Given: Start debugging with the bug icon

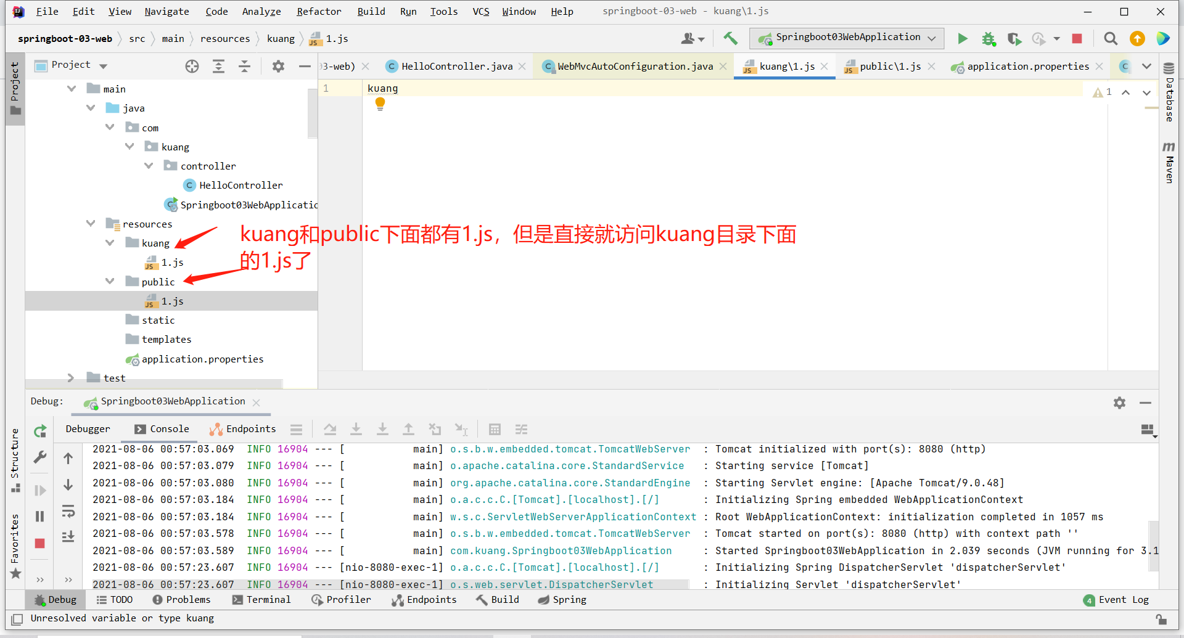Looking at the screenshot, I should (x=989, y=39).
